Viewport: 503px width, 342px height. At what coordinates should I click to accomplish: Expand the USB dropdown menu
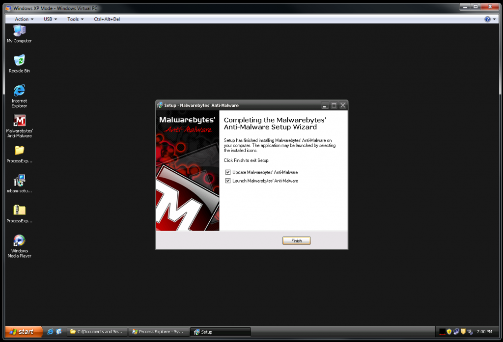point(50,19)
